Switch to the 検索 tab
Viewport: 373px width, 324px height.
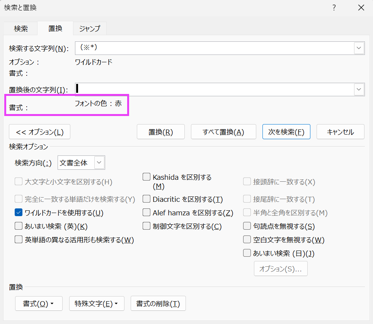tap(21, 29)
